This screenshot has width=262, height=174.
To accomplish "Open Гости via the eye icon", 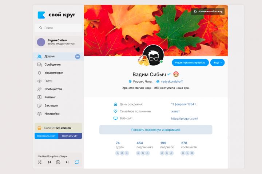I will pos(39,81).
